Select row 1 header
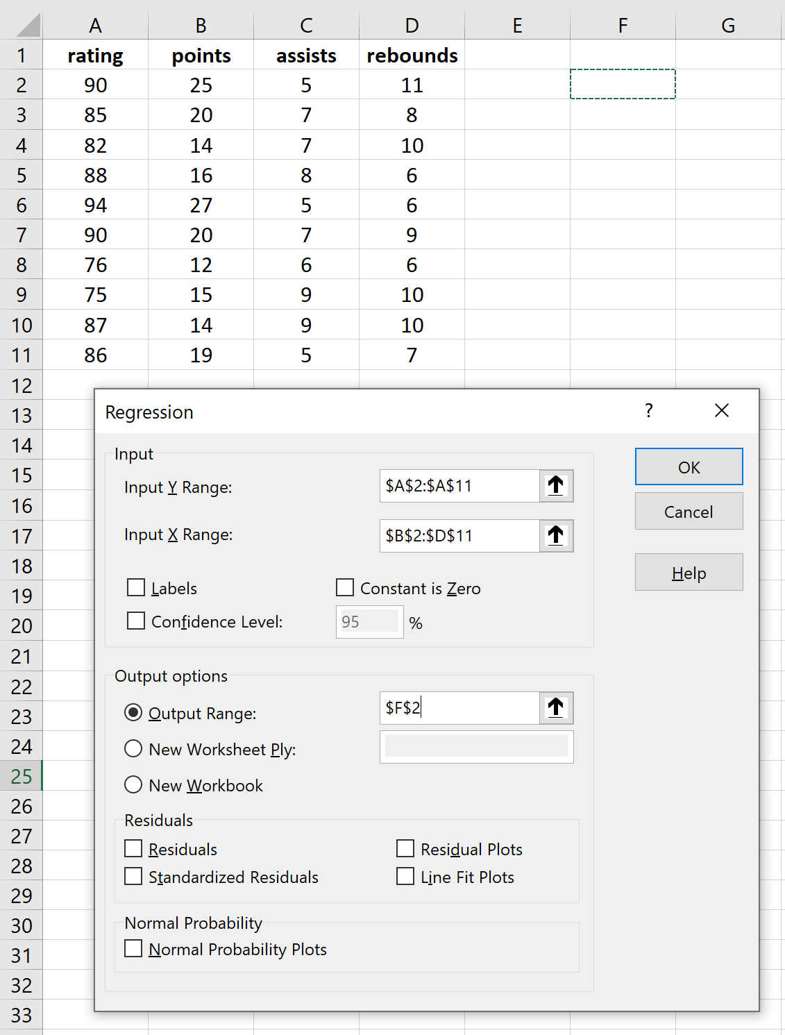The width and height of the screenshot is (785, 1035). (22, 54)
